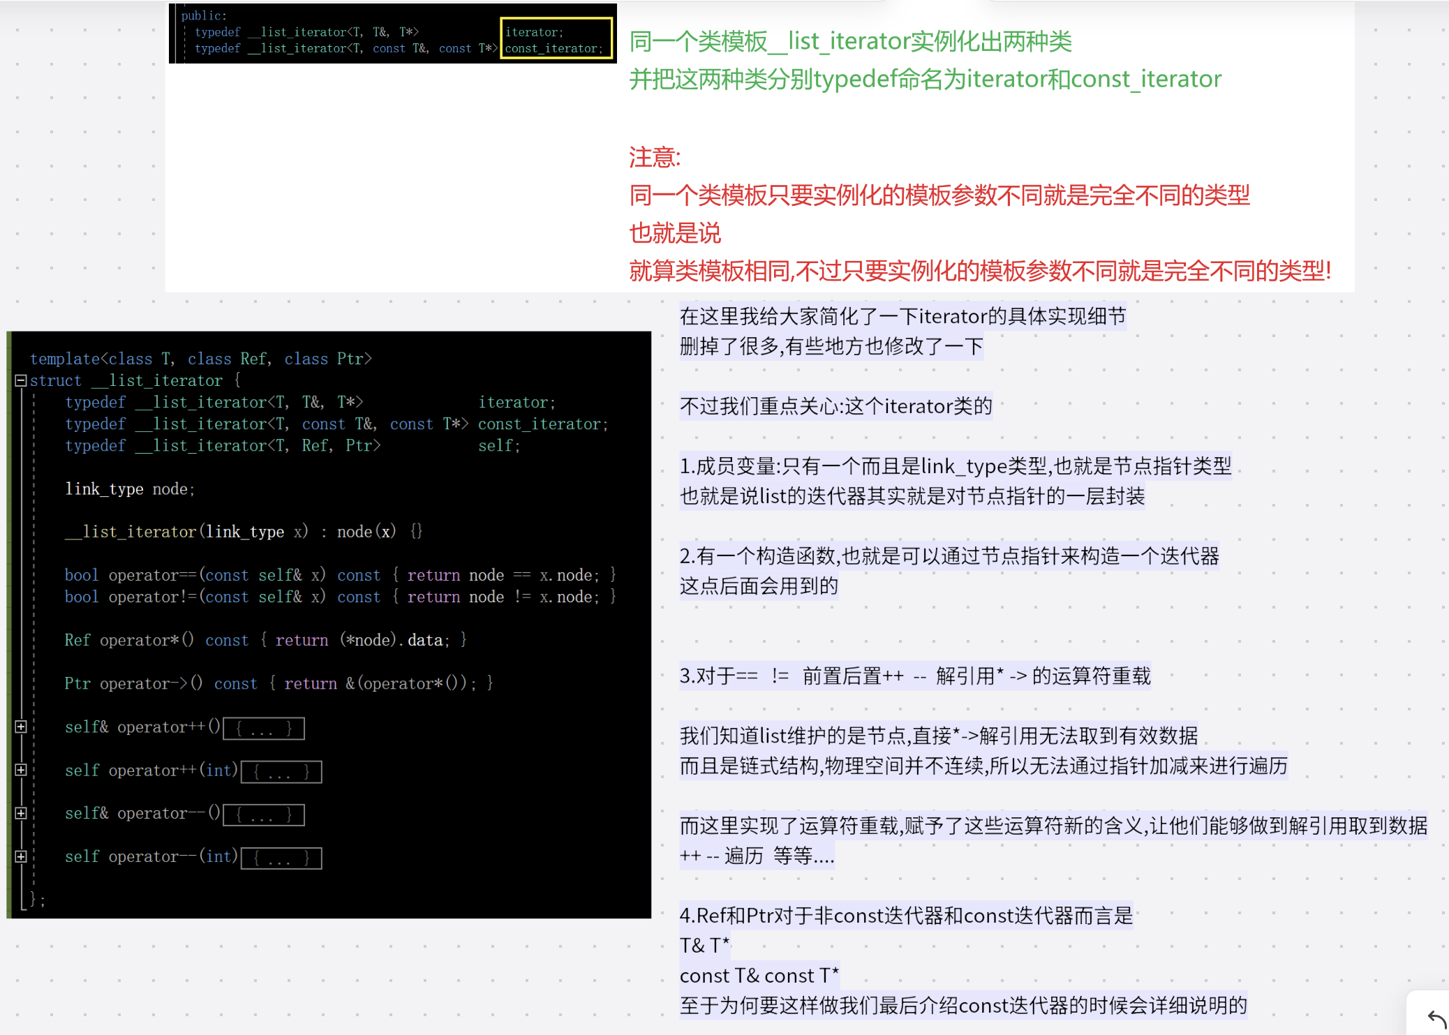Click the collapsed { ... } after self& operator--()
Viewport: 1449px width, 1035px height.
[x=264, y=815]
